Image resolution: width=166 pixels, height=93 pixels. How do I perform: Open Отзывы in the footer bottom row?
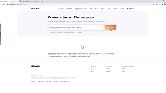click(33, 81)
